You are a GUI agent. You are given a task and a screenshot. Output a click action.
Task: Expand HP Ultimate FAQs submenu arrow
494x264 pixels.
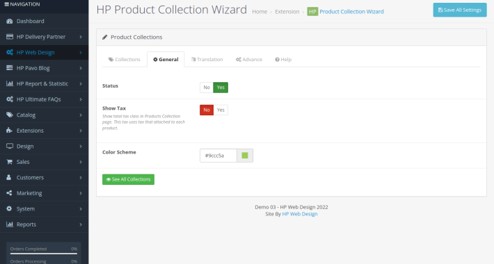(x=81, y=99)
